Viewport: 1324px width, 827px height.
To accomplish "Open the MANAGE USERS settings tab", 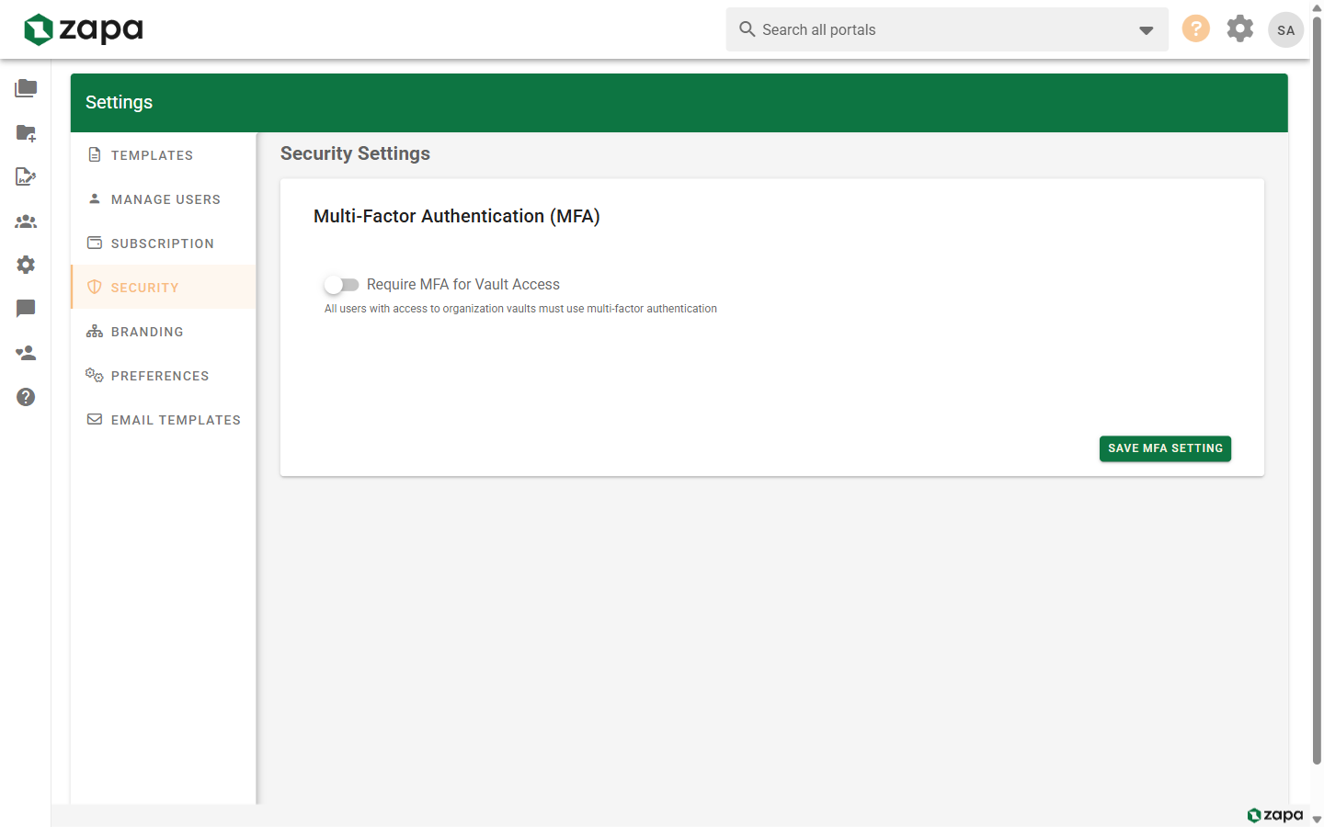I will pyautogui.click(x=164, y=198).
